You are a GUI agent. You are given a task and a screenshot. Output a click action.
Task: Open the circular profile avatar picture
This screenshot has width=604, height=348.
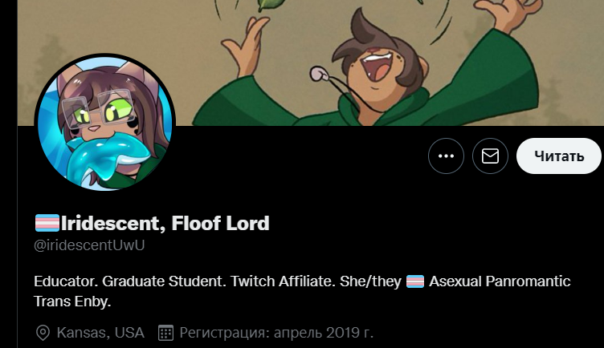104,122
